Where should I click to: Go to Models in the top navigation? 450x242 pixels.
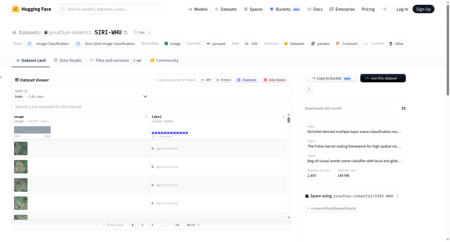coord(198,9)
